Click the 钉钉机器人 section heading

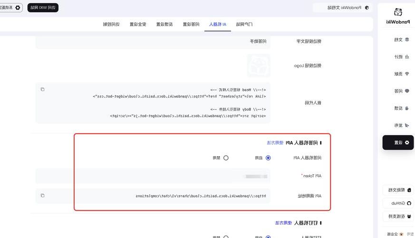[306, 223]
